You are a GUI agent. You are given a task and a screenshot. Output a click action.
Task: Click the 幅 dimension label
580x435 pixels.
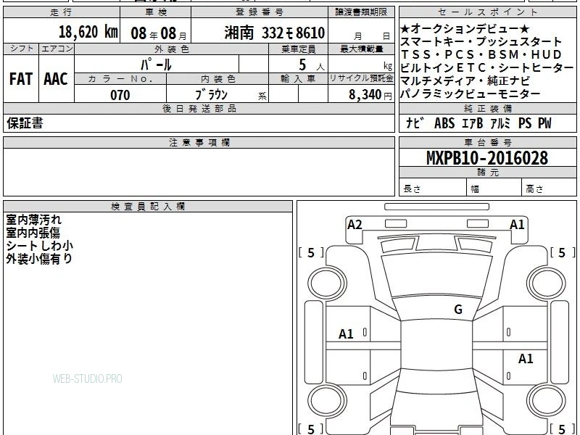pos(475,189)
